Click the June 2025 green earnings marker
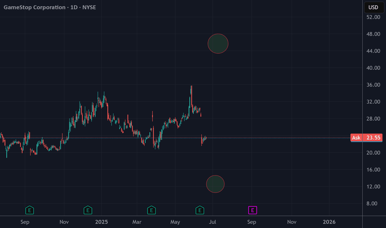Screen dimensions: 386x228 pyautogui.click(x=200, y=210)
